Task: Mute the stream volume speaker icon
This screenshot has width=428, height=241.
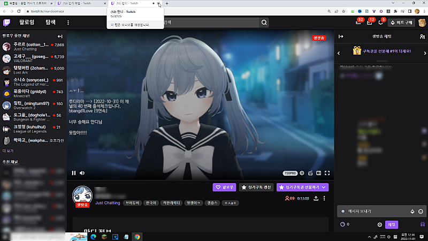Action: (x=82, y=173)
